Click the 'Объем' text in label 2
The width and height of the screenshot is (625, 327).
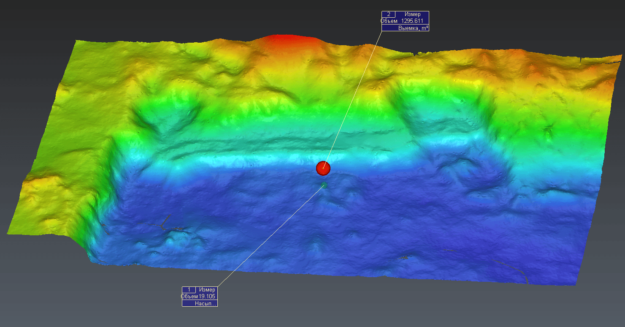pyautogui.click(x=390, y=21)
